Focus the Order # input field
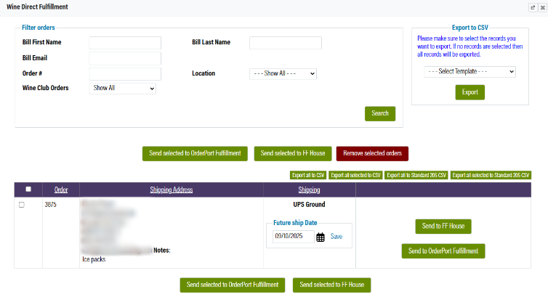The height and width of the screenshot is (297, 548). (125, 74)
